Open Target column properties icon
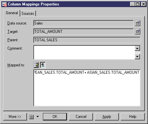 137,32
